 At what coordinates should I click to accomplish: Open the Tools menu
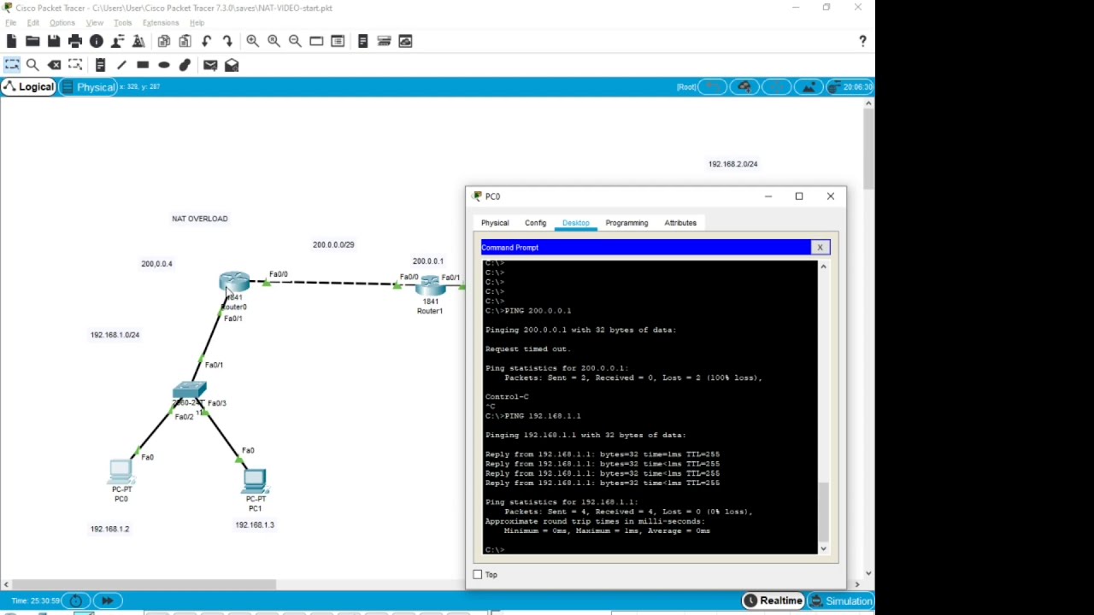[x=123, y=23]
